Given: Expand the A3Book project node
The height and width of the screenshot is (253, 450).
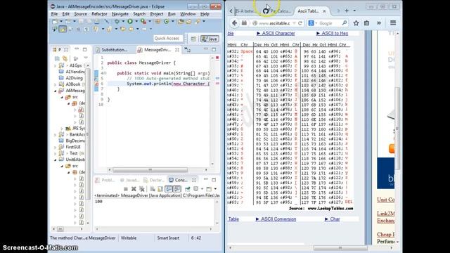Looking at the screenshot, I should click(55, 84).
